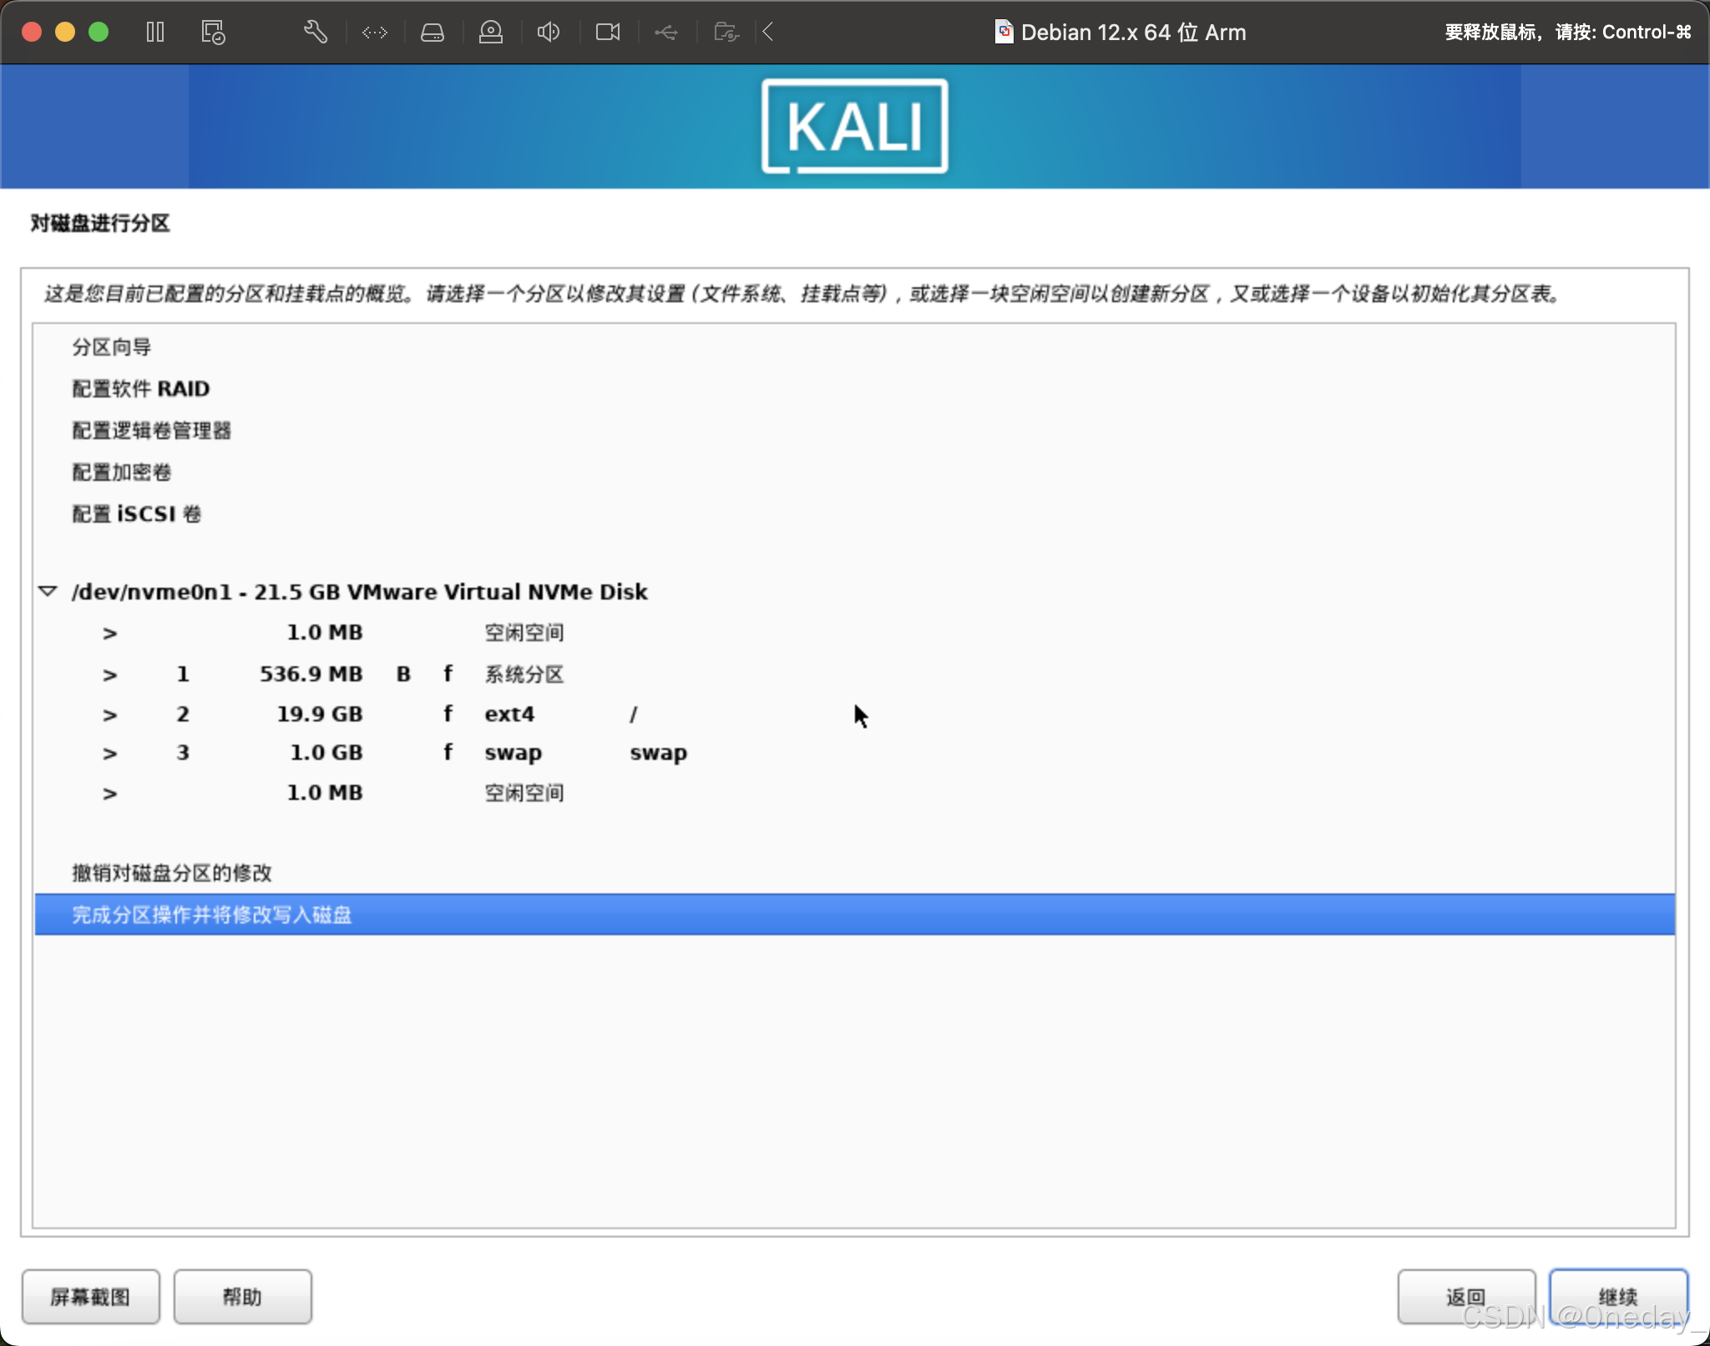
Task: Click the KALI logo banner
Action: click(x=855, y=126)
